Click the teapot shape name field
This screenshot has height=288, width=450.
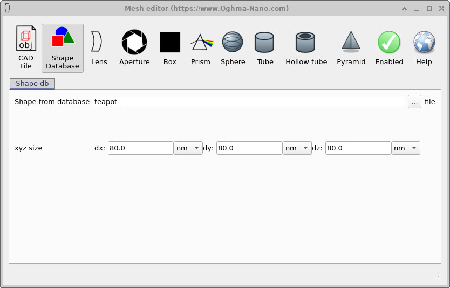(x=249, y=102)
